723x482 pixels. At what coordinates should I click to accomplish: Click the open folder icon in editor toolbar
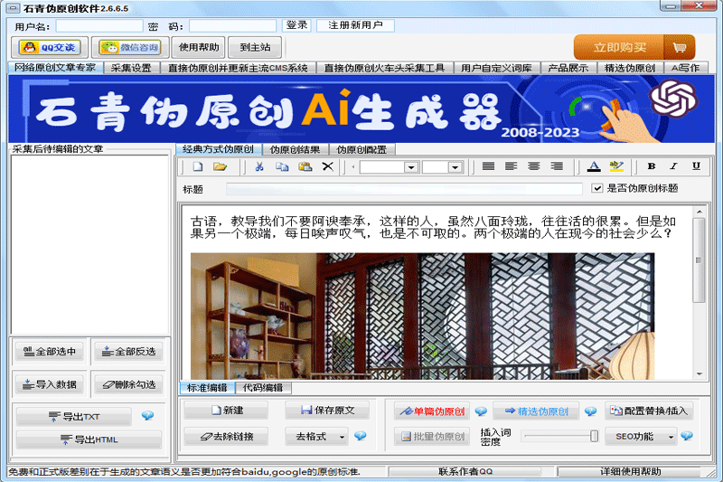pos(220,166)
